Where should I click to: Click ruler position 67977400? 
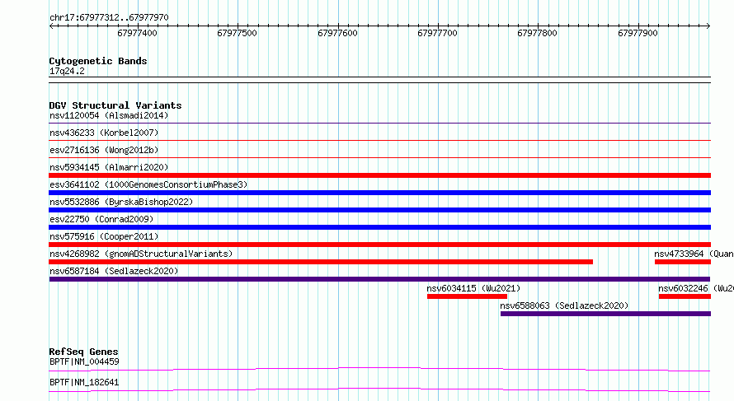click(137, 33)
